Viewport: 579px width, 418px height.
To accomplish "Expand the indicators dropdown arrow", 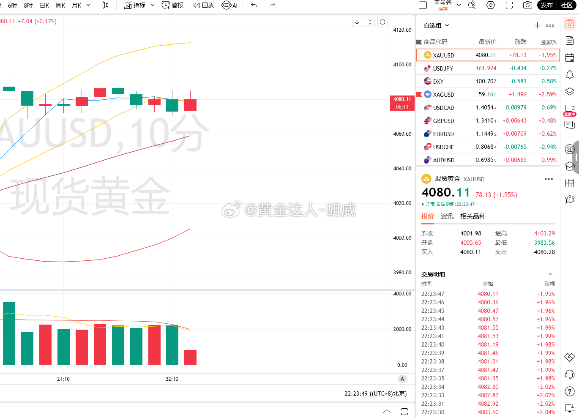I will tap(153, 5).
